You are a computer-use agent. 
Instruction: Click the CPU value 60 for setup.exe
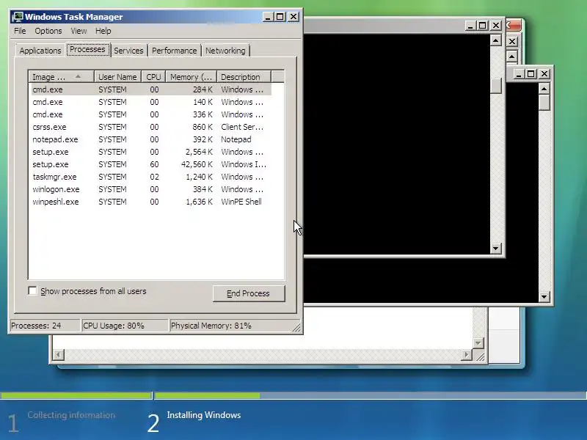(154, 164)
